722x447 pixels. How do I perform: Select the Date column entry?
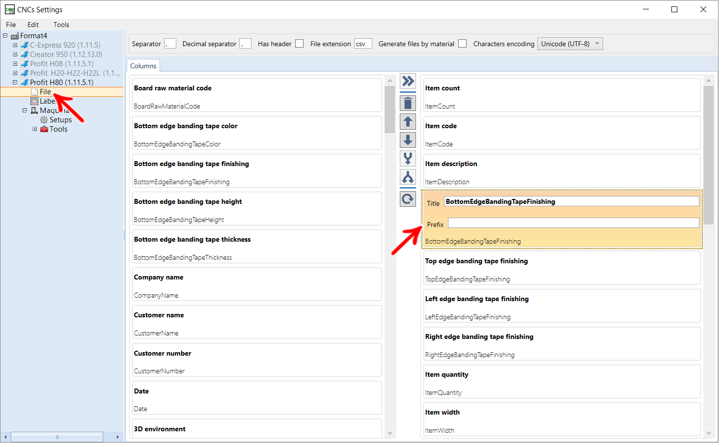(257, 398)
